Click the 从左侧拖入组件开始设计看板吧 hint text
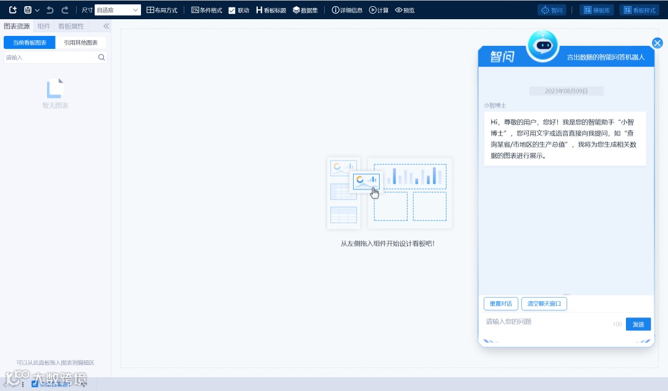 tap(388, 244)
